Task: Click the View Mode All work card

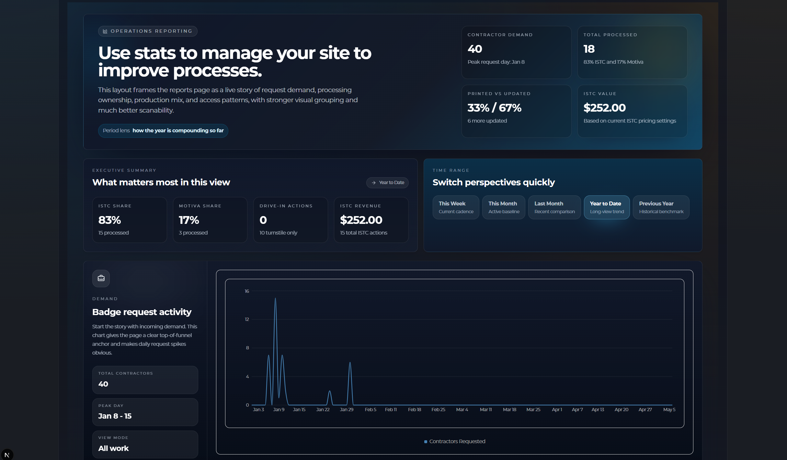Action: 145,444
